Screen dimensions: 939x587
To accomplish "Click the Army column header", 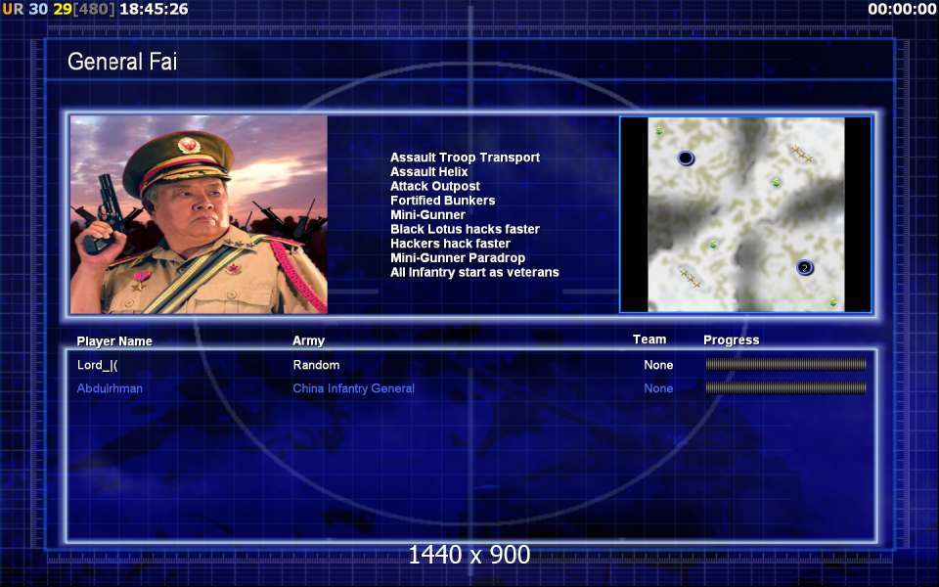I will click(308, 340).
